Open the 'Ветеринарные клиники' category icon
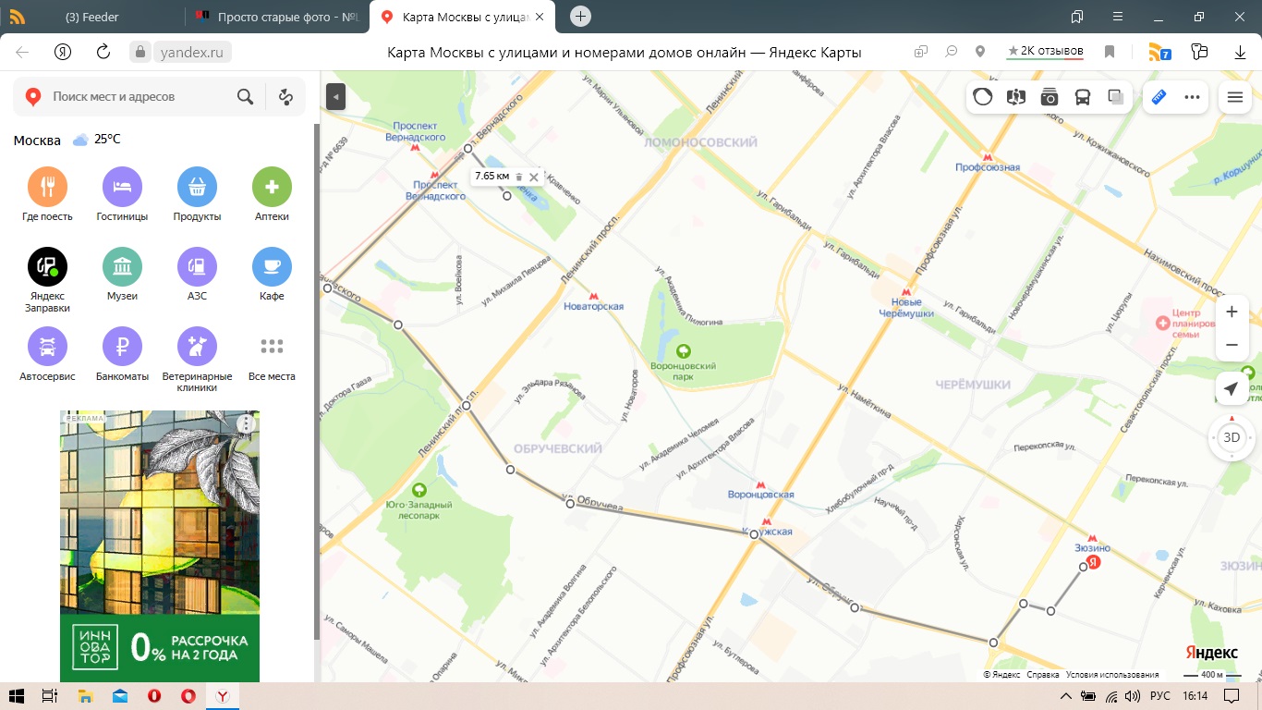 pyautogui.click(x=197, y=347)
